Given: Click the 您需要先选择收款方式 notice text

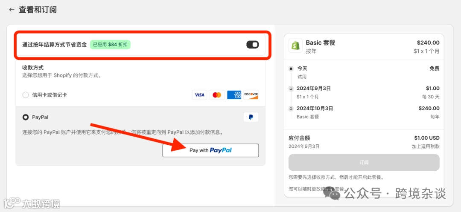Looking at the screenshot, I should click(336, 178).
